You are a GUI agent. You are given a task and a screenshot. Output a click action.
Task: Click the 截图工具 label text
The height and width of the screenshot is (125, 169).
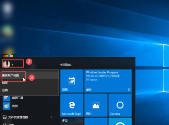coord(18,98)
